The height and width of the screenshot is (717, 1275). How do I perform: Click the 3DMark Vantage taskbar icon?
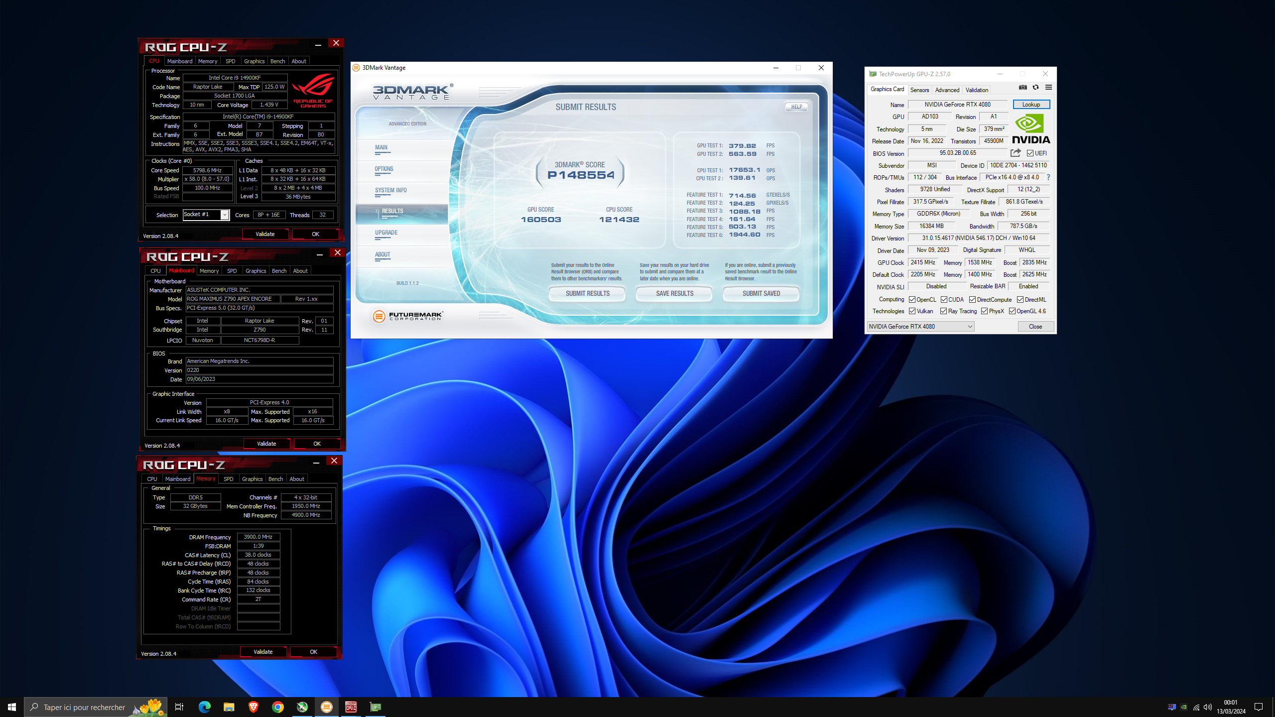coord(327,707)
